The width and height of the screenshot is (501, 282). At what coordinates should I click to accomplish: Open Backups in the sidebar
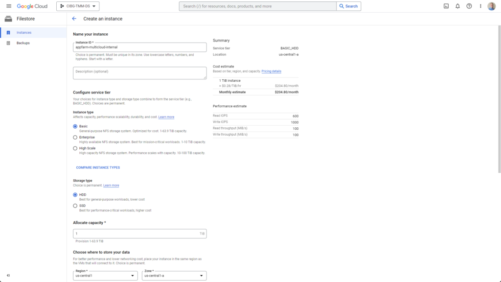pos(23,43)
